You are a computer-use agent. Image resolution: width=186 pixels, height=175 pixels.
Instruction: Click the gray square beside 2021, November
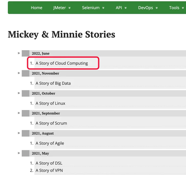(x=25, y=73)
